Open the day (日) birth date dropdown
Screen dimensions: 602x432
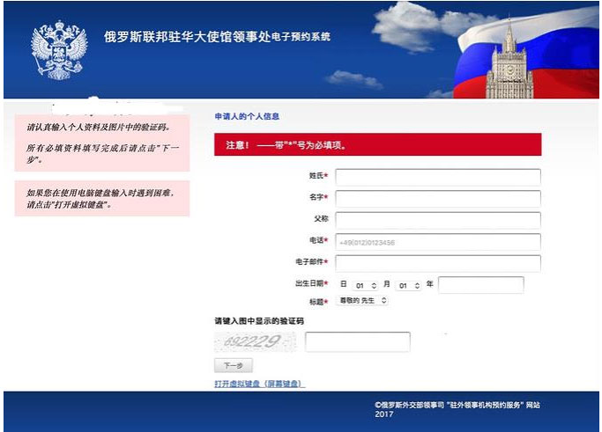click(x=365, y=285)
